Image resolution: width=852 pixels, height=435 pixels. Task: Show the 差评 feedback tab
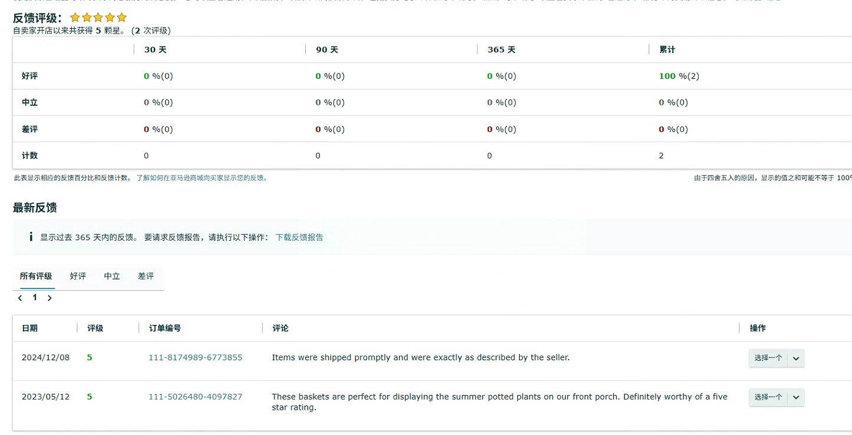point(146,276)
